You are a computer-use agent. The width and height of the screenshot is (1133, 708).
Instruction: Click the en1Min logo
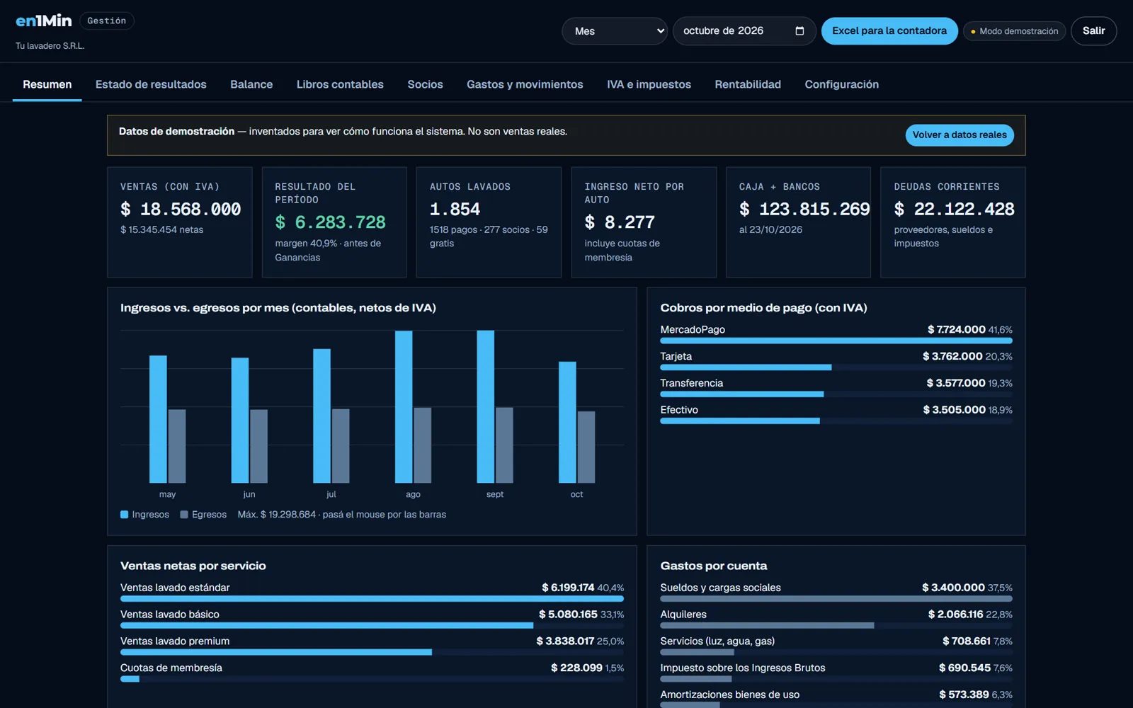pos(44,21)
